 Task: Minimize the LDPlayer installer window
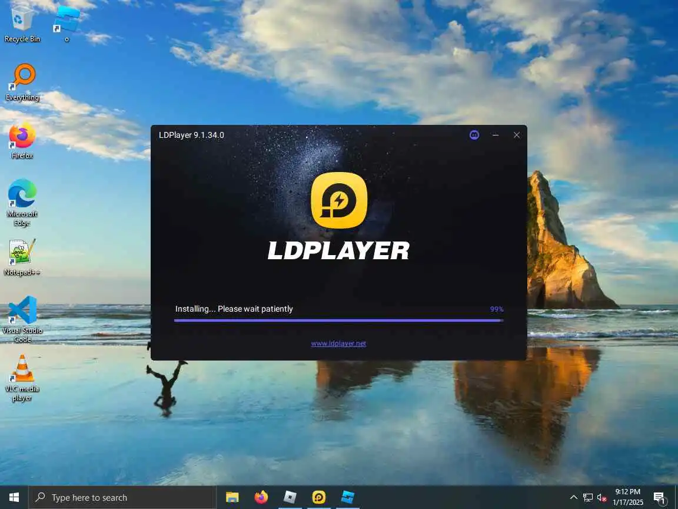496,135
